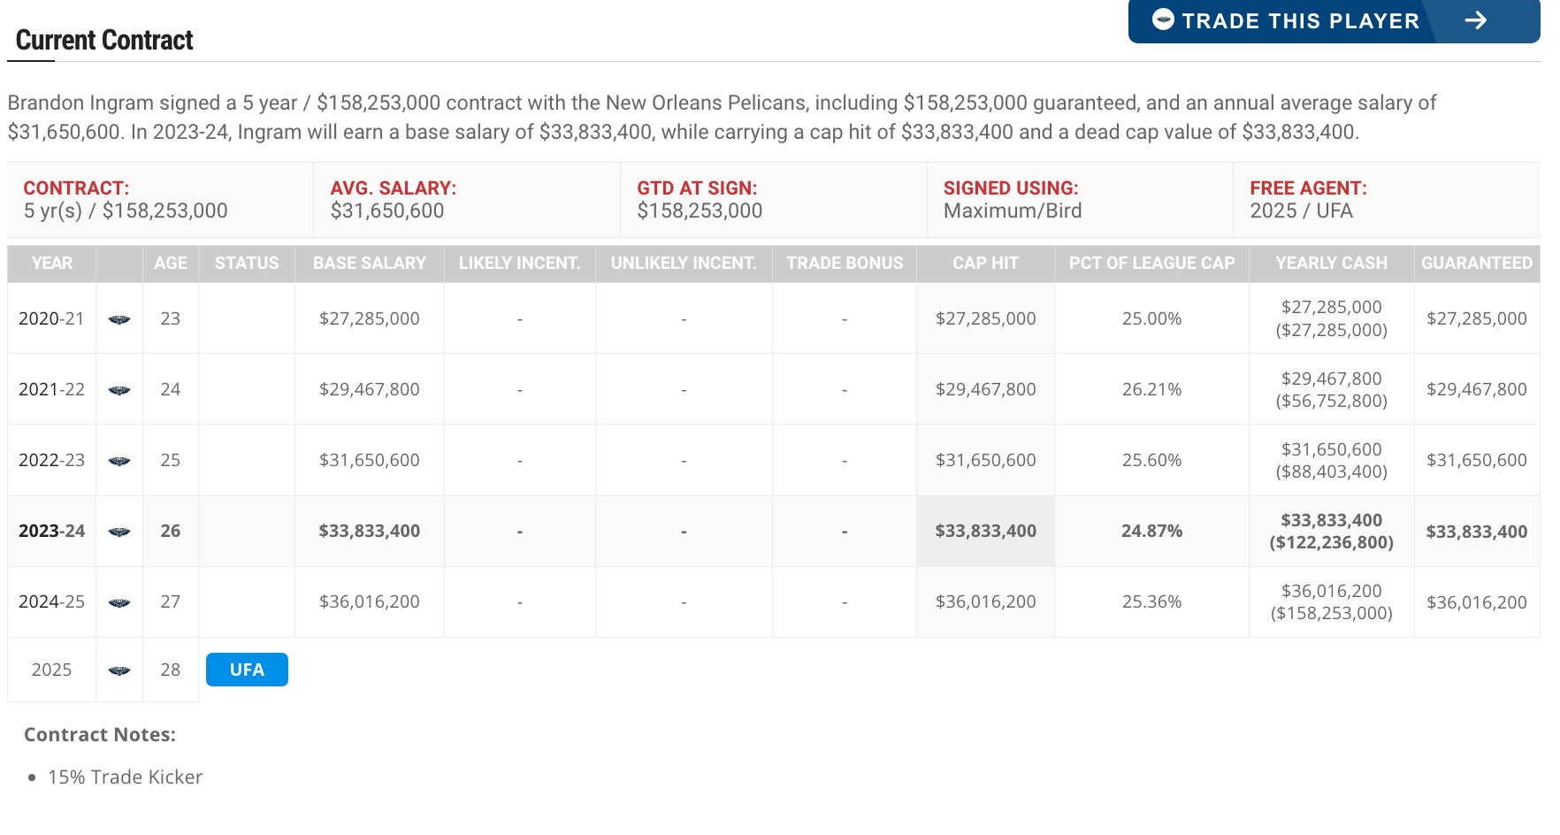Select the 2023-24 season row label
Screen dimensions: 1560x835
tap(52, 531)
